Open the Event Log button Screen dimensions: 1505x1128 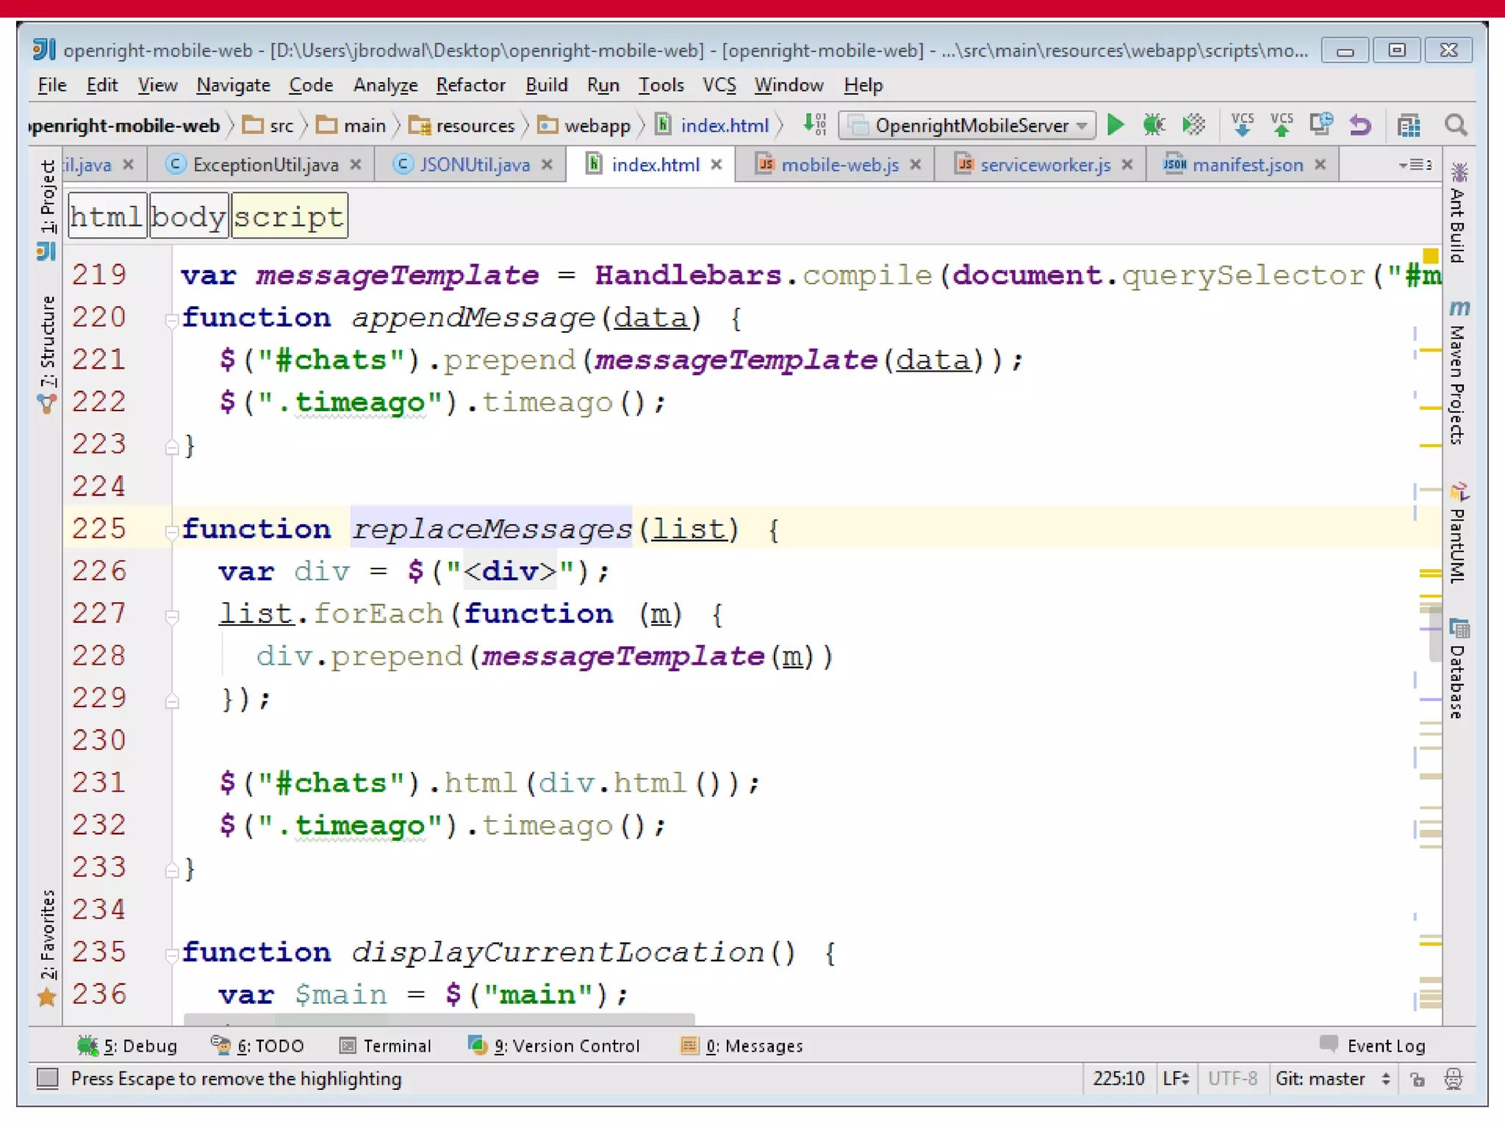click(1373, 1045)
